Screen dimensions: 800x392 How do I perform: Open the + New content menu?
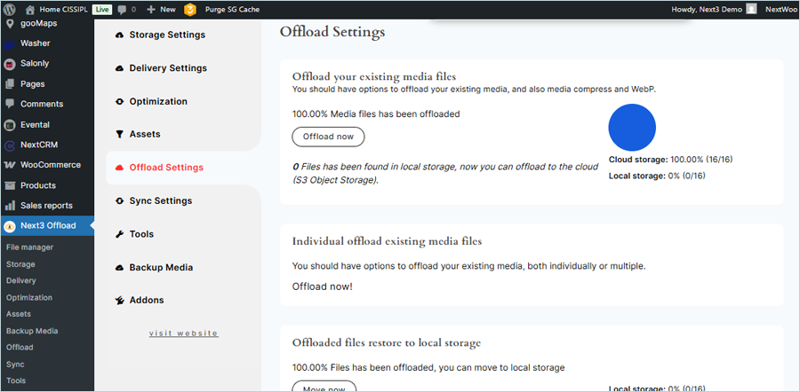tap(161, 9)
